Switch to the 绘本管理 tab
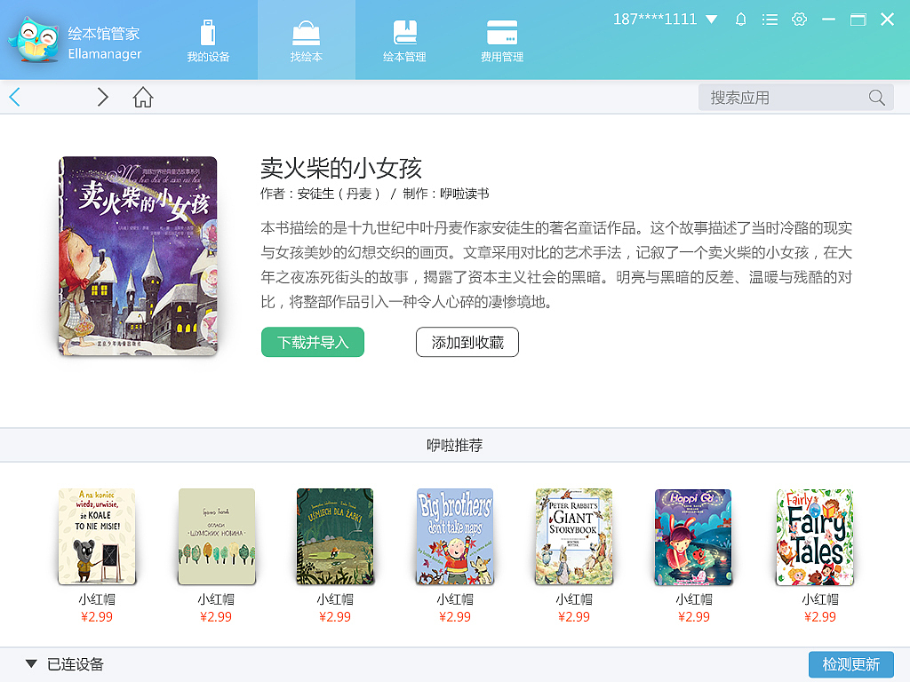Image resolution: width=910 pixels, height=682 pixels. pos(404,40)
